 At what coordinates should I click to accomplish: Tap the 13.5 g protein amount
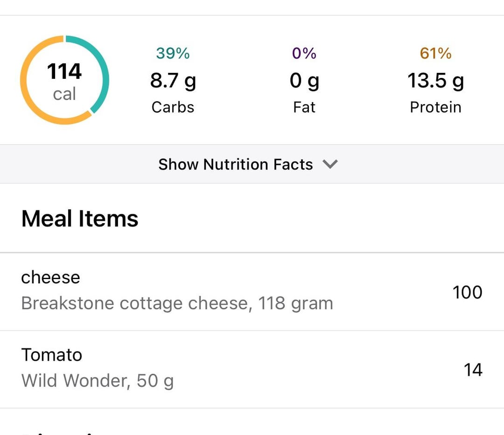(435, 81)
